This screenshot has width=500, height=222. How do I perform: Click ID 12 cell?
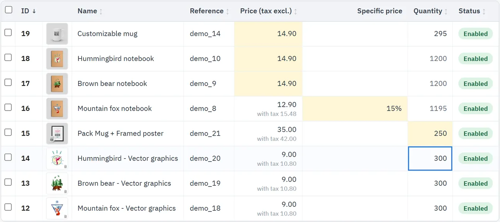point(25,208)
